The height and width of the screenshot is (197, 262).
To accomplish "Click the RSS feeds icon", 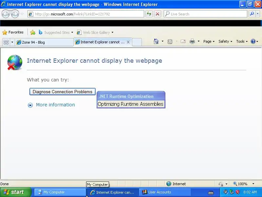I will [170, 41].
